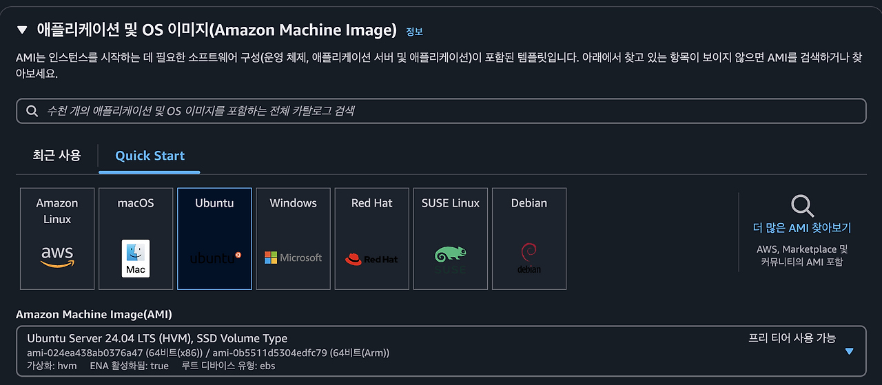Select the Debian AMI tile

click(529, 238)
